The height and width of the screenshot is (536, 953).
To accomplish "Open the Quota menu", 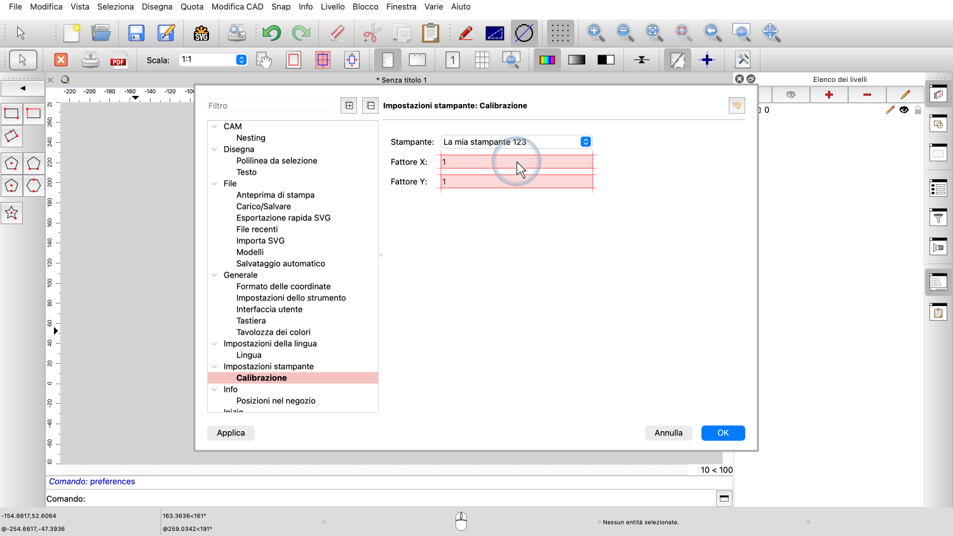I will (192, 6).
